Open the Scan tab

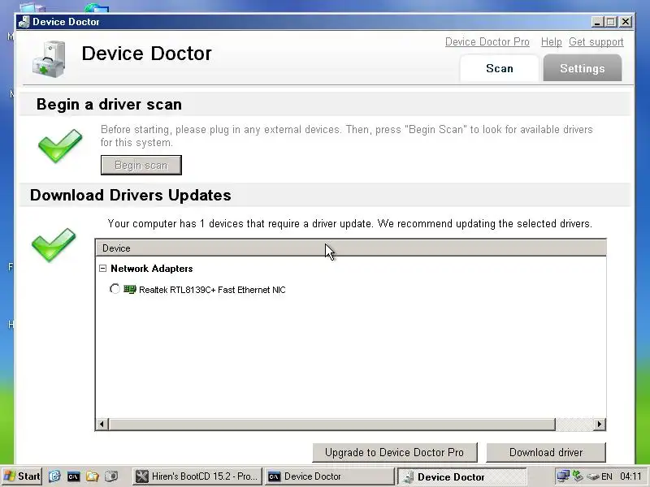tap(499, 68)
